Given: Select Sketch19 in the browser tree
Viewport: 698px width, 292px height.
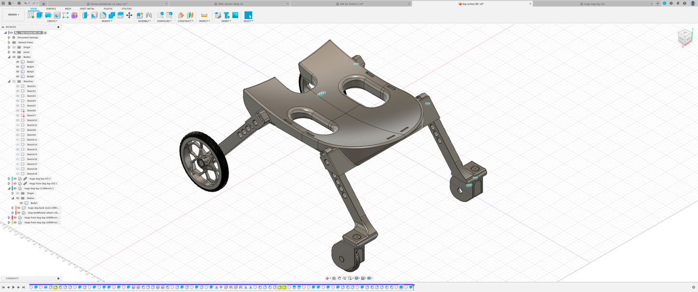Looking at the screenshot, I should pyautogui.click(x=32, y=174).
